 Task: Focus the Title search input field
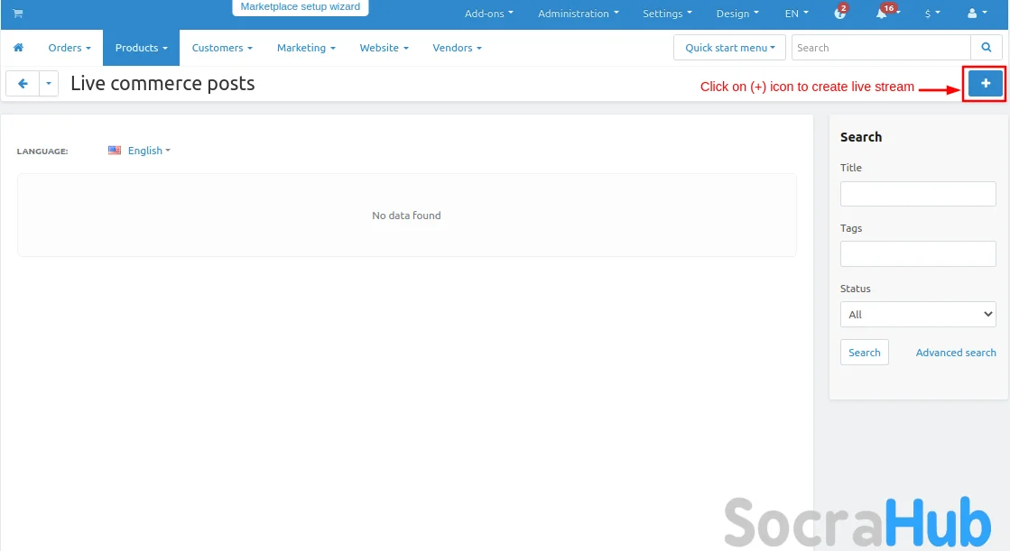[917, 194]
